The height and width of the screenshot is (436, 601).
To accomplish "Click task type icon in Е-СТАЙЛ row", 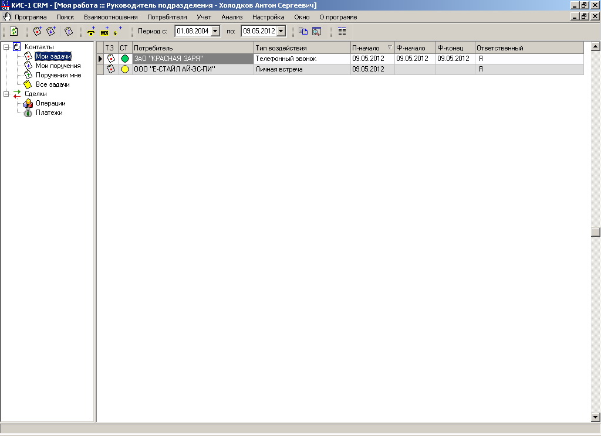I will pos(111,69).
